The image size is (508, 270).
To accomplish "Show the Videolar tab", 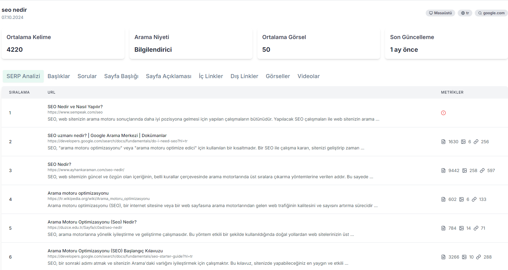I will click(308, 76).
